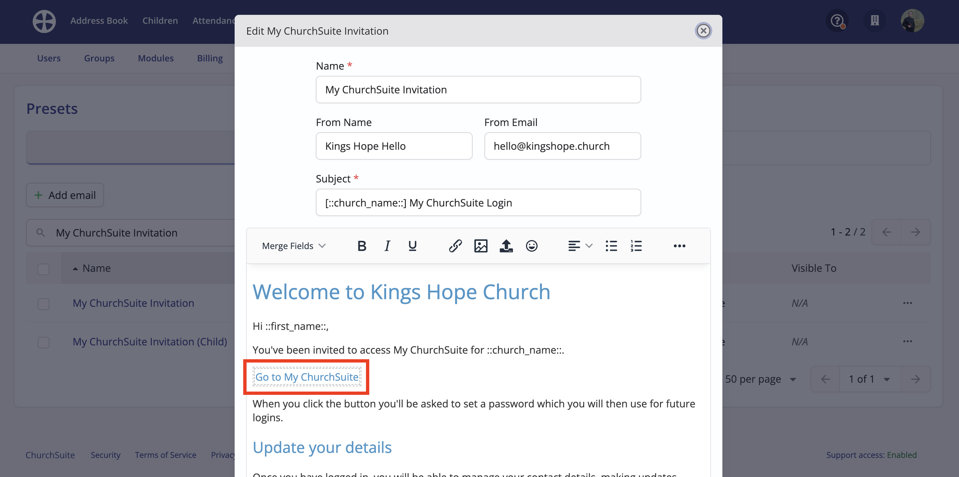Click the Add email button
959x477 pixels.
pos(65,195)
